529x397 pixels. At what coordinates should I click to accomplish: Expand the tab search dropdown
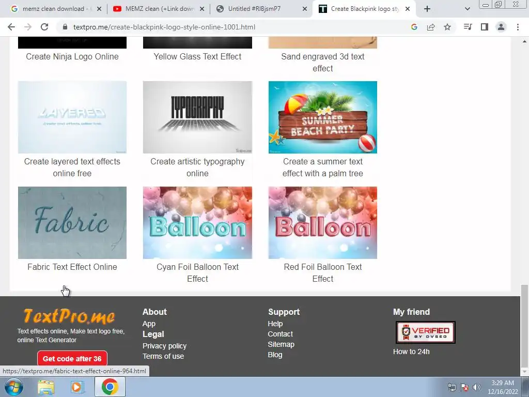click(x=467, y=9)
